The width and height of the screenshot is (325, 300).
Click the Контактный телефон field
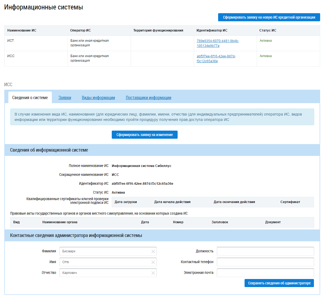pos(265,262)
